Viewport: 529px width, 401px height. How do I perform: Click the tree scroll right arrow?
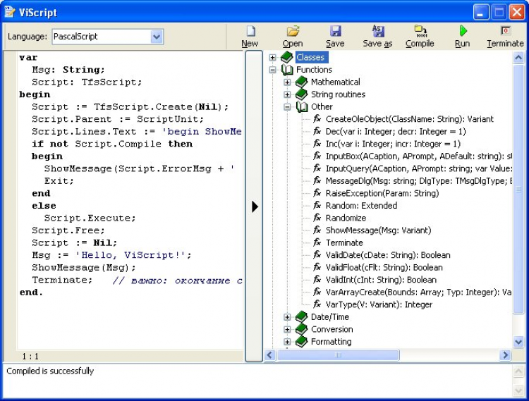[x=506, y=354]
